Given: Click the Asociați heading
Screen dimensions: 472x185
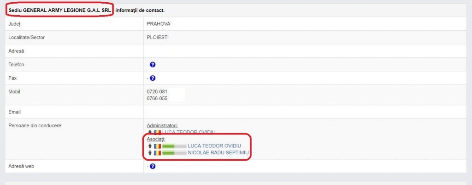Looking at the screenshot, I should pyautogui.click(x=155, y=139).
